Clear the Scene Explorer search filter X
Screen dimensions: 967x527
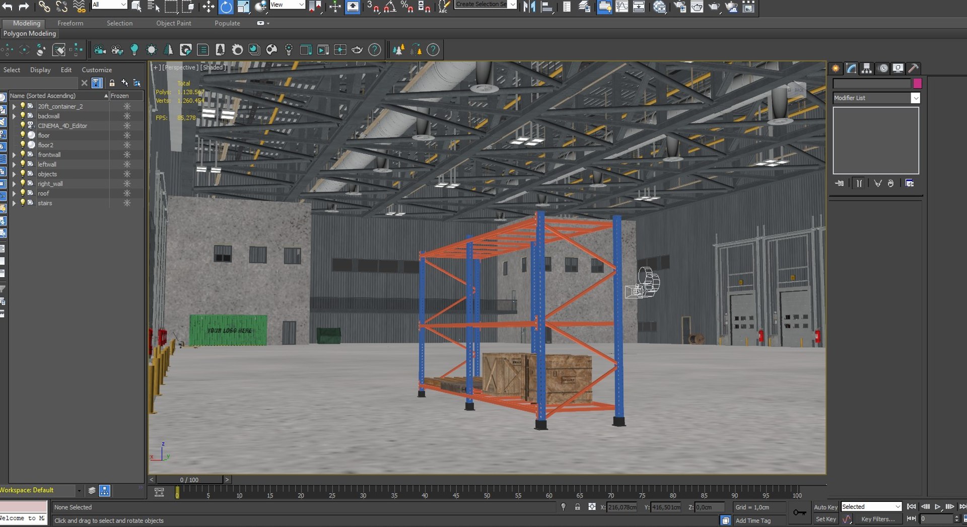pyautogui.click(x=84, y=83)
